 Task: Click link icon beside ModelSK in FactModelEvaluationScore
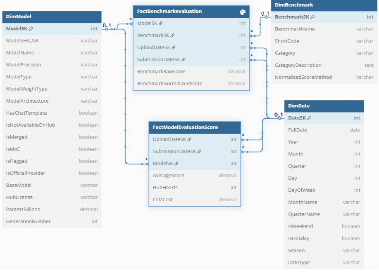(176, 163)
